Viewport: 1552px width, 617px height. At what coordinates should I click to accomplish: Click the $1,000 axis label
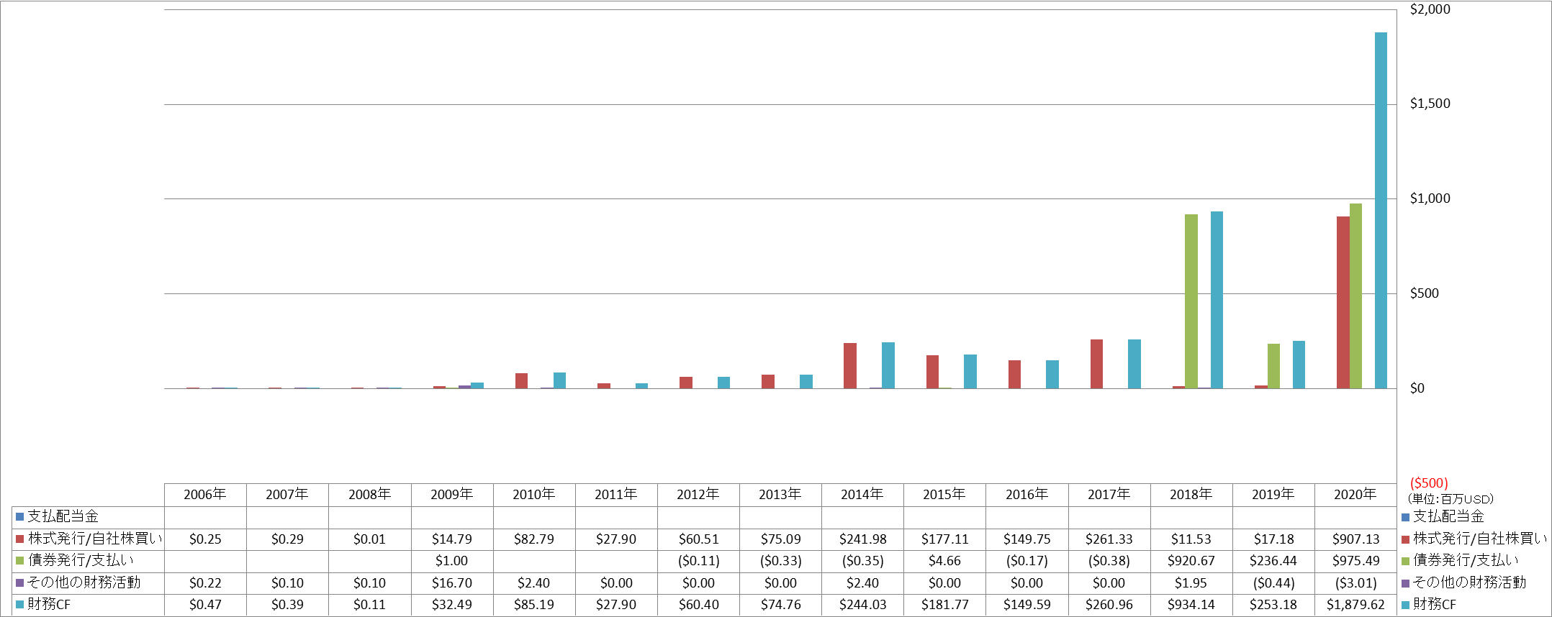point(1430,198)
